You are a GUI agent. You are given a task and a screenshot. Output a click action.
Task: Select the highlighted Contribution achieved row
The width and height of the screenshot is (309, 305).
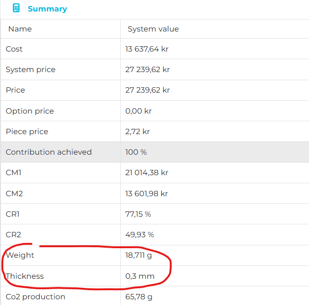click(49, 152)
